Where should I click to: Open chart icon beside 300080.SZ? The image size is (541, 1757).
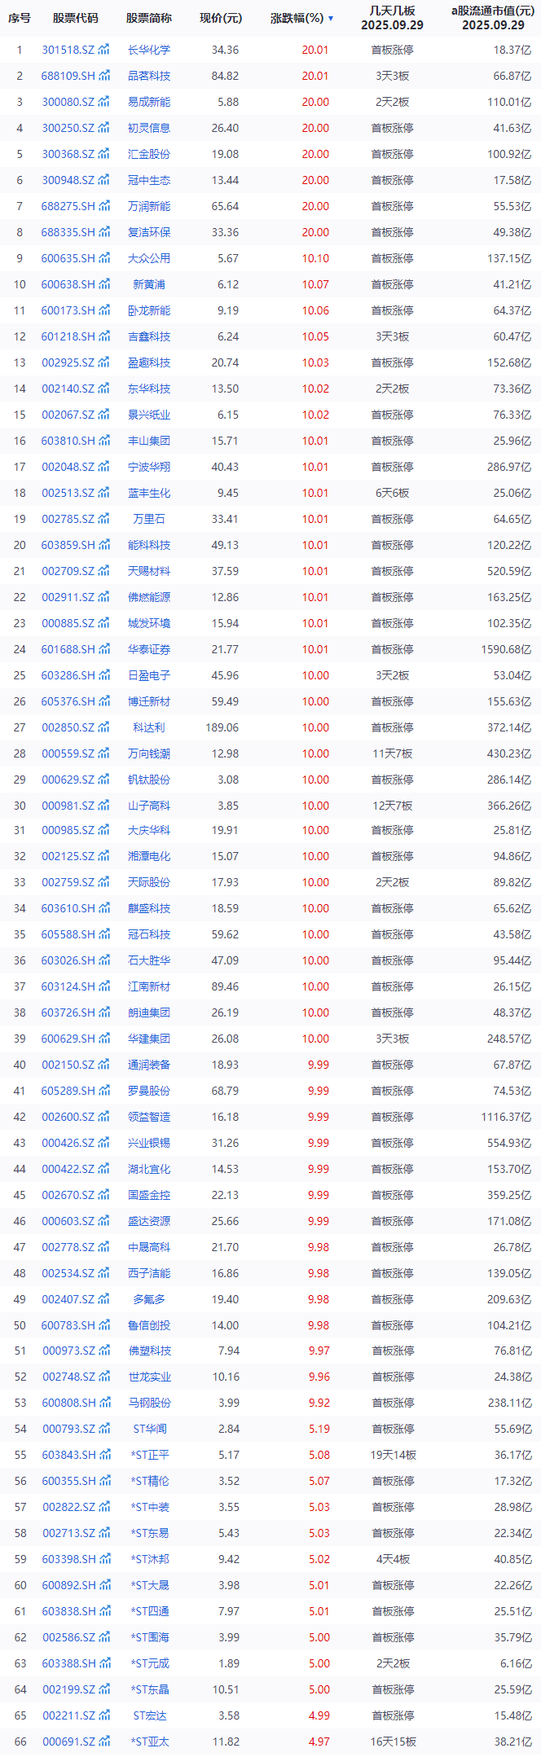[x=104, y=102]
